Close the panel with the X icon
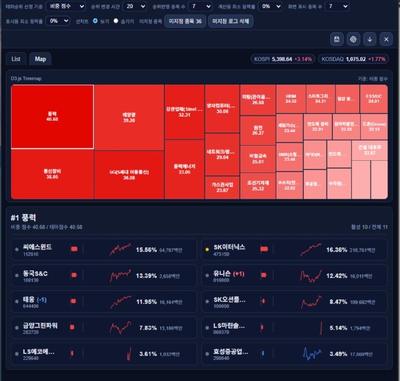 tap(386, 39)
